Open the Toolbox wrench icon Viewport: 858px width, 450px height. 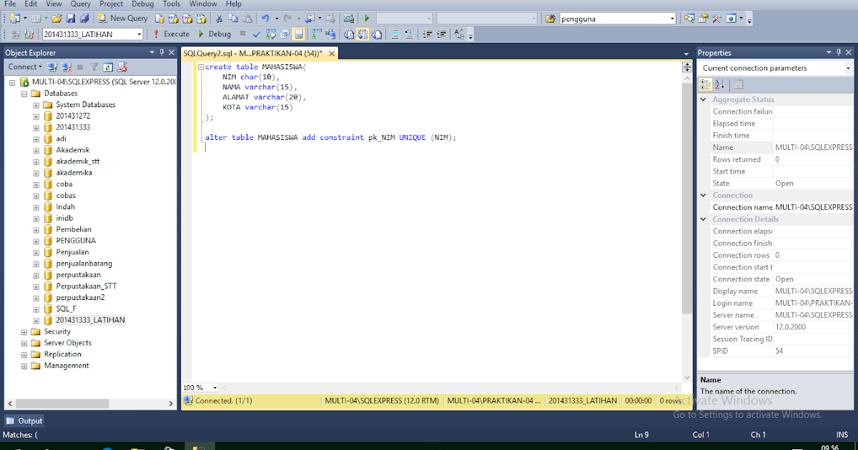pyautogui.click(x=717, y=18)
